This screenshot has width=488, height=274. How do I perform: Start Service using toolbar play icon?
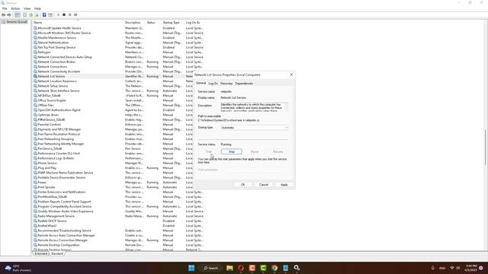click(x=58, y=15)
